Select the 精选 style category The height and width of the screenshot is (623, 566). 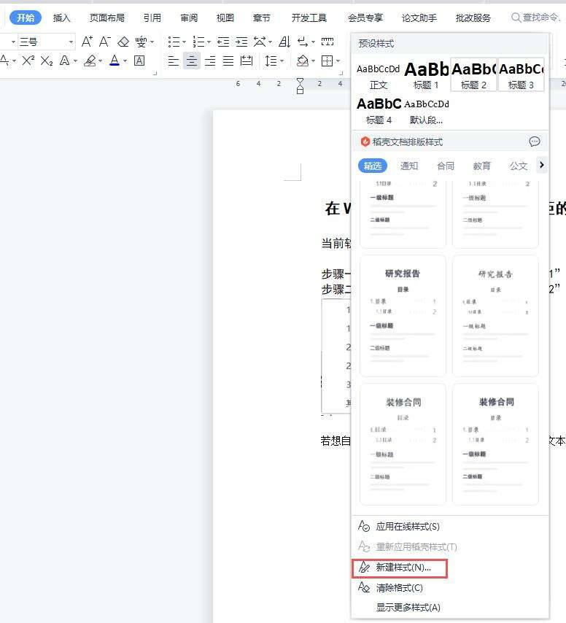click(x=373, y=166)
